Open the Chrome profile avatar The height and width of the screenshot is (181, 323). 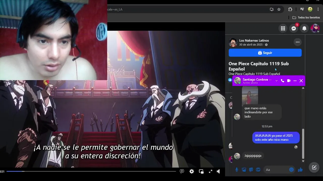310,9
